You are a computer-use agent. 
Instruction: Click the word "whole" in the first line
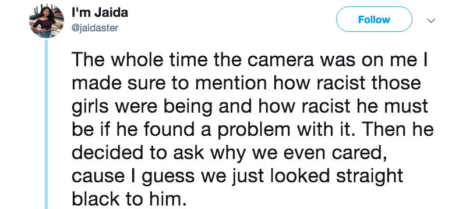pos(137,61)
